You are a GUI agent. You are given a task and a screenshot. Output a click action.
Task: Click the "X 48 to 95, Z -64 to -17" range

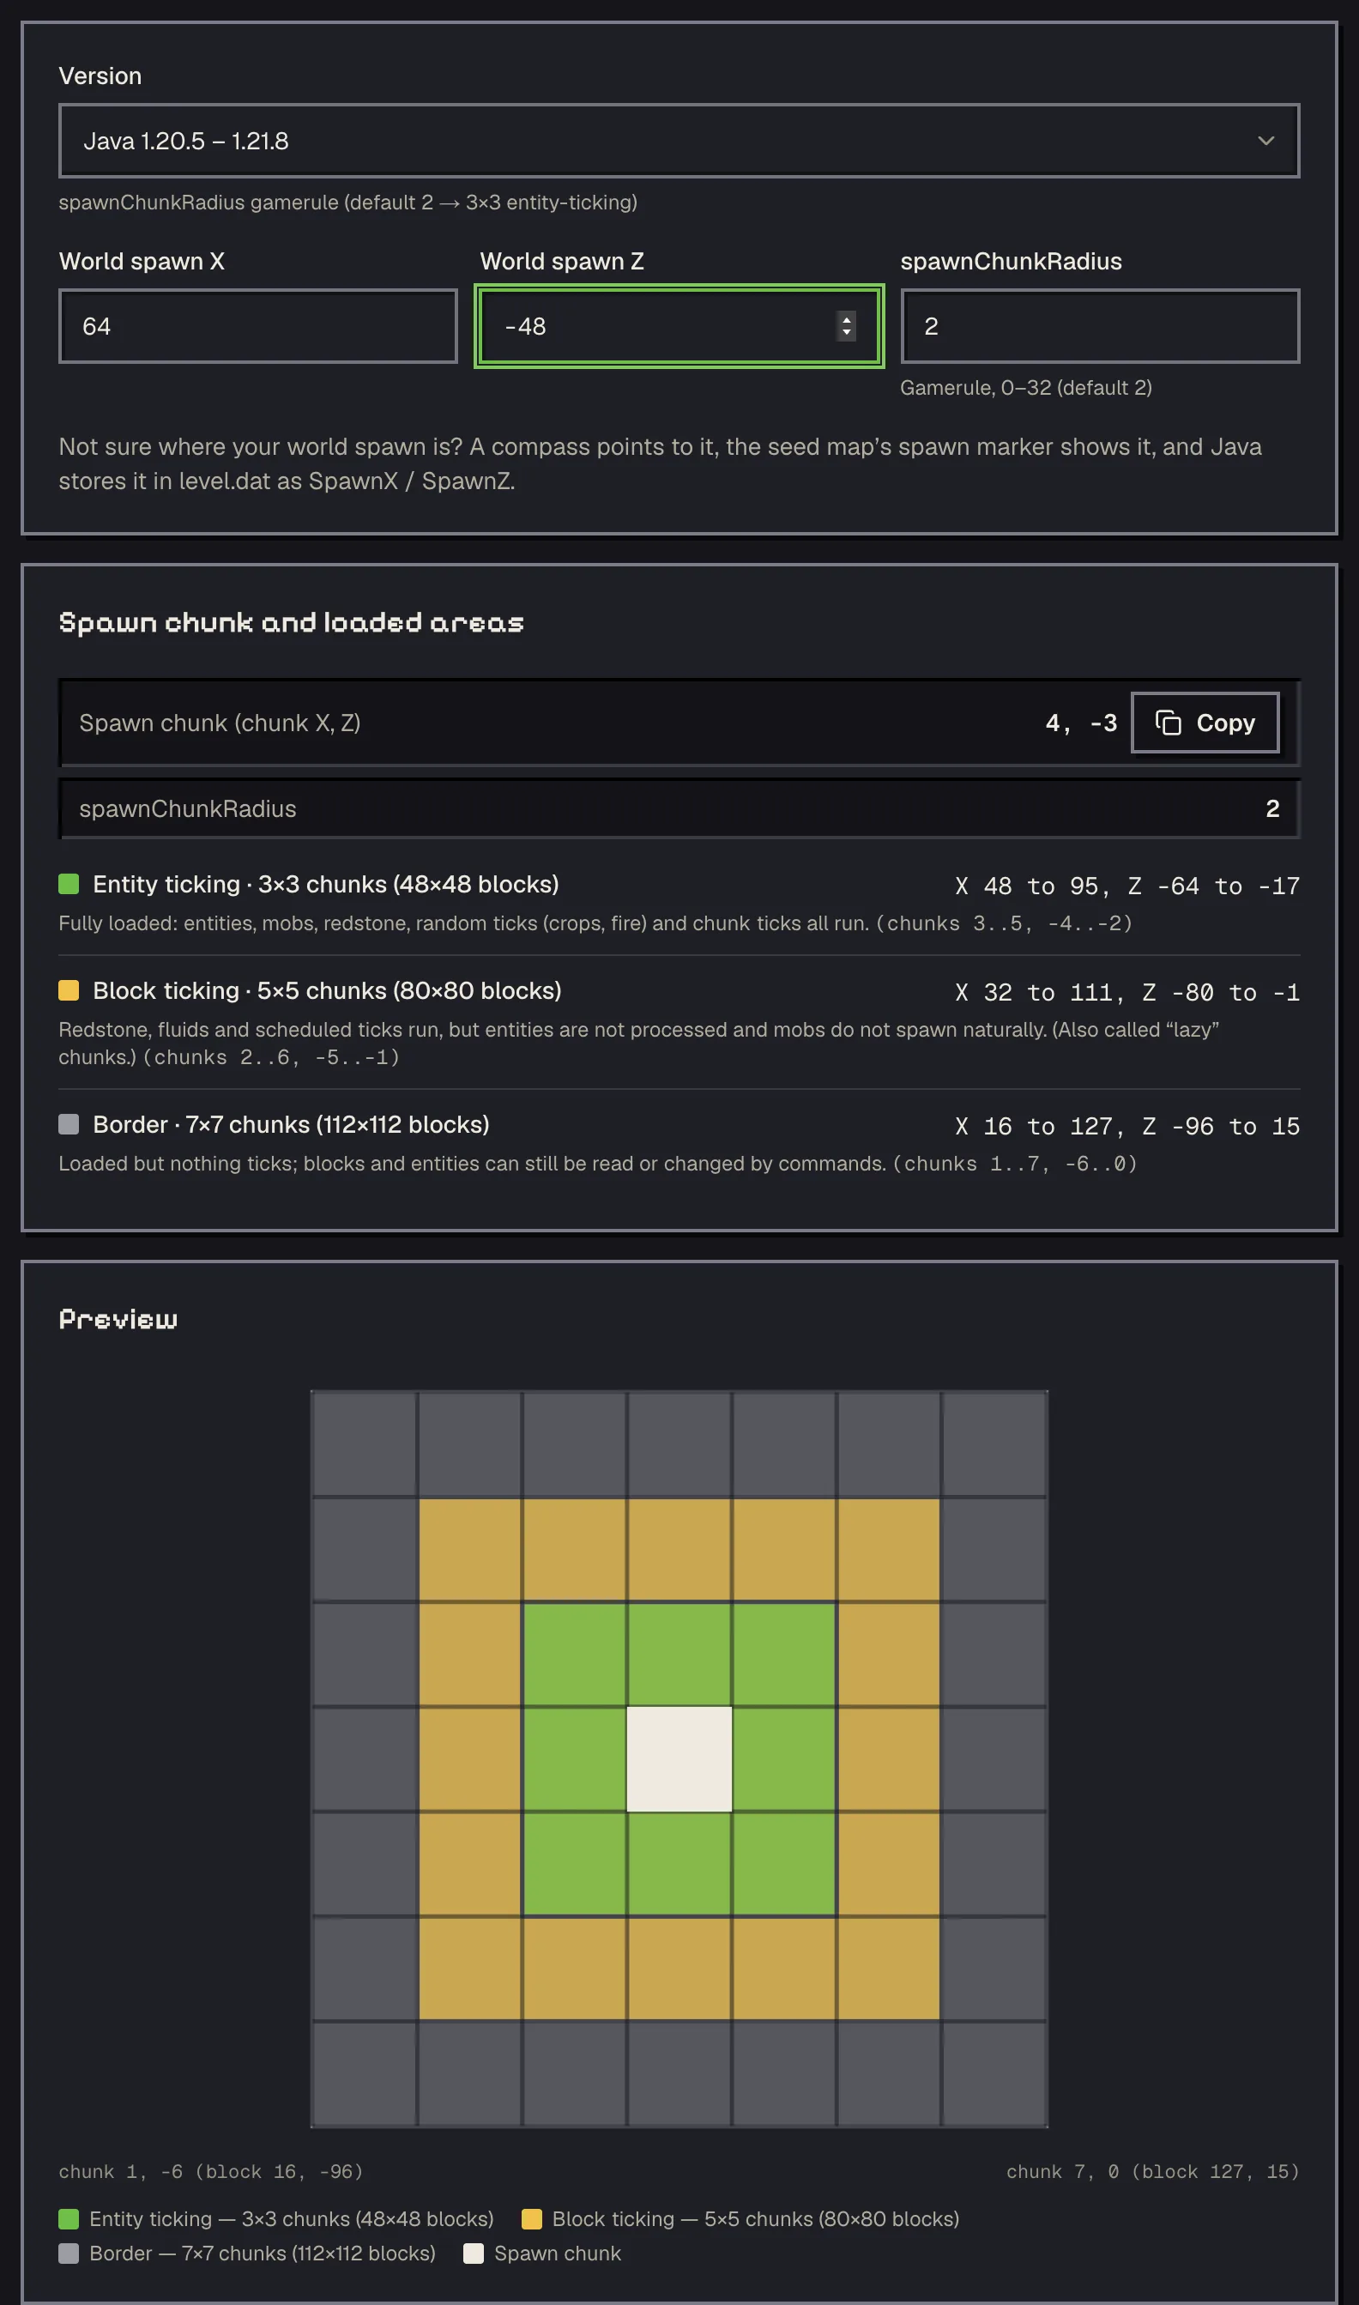coord(1127,886)
